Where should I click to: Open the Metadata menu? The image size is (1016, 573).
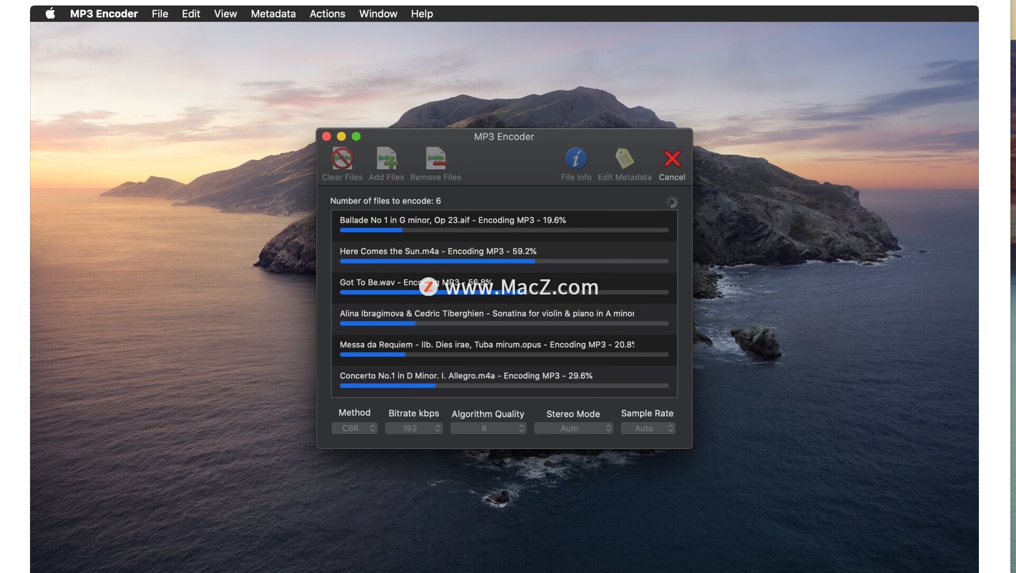[273, 14]
